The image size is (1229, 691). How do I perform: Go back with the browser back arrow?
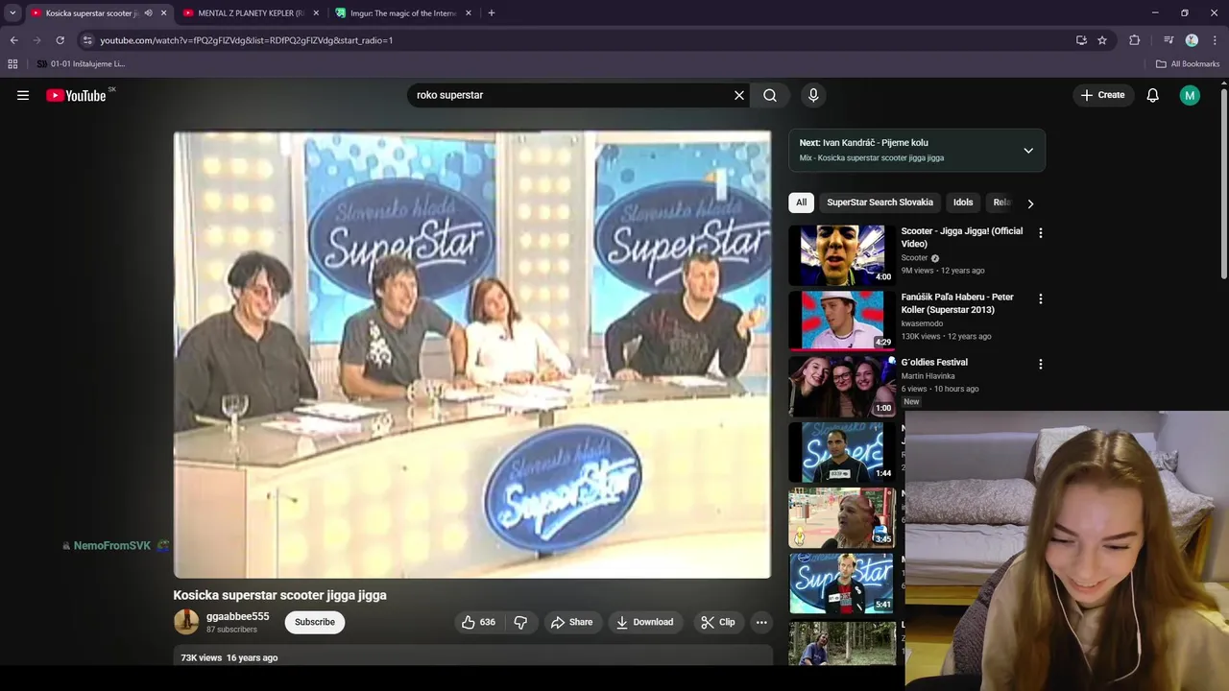(13, 40)
